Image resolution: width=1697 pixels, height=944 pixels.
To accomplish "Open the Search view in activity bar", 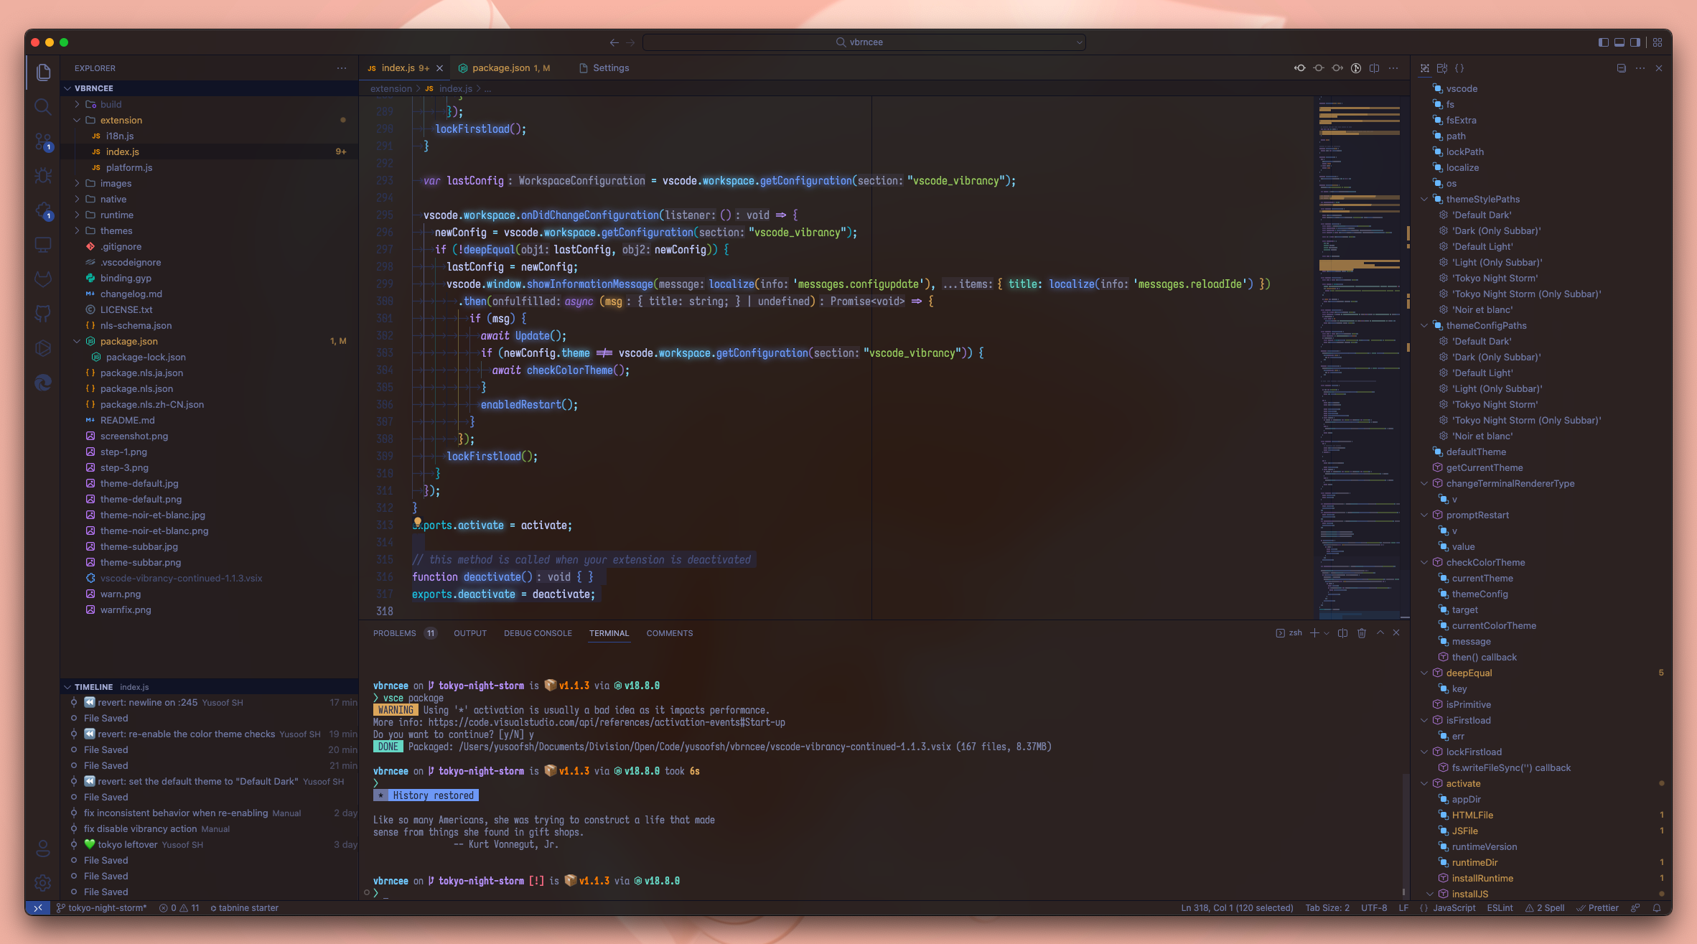I will point(42,107).
